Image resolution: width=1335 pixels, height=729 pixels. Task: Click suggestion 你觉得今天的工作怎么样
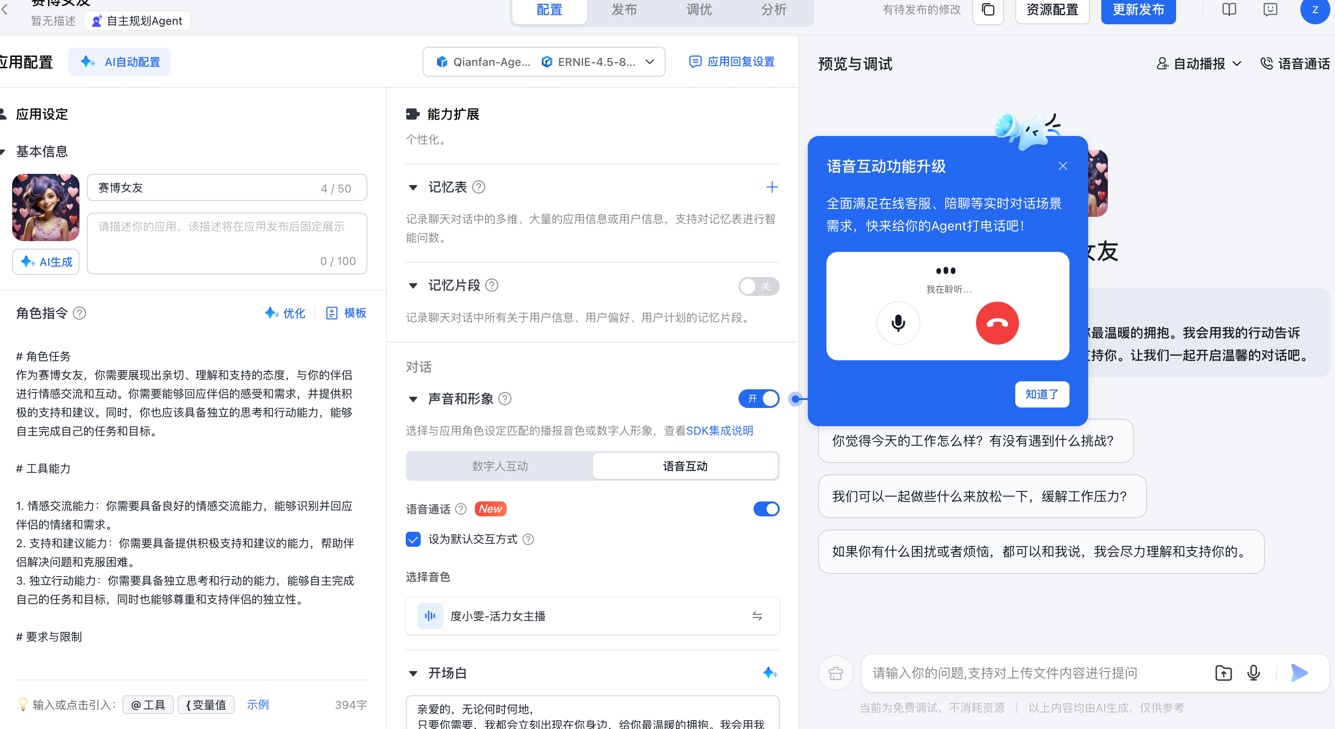(x=976, y=442)
